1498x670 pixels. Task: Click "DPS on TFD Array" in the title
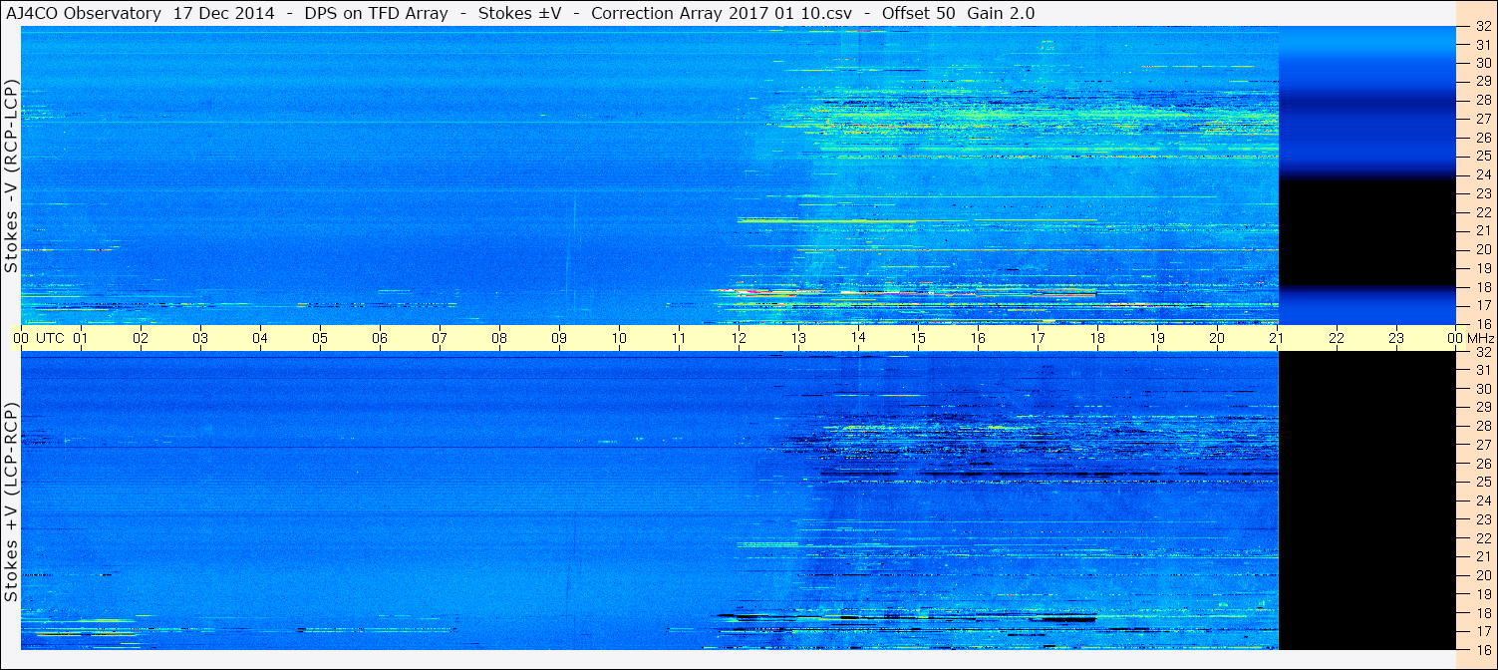376,14
